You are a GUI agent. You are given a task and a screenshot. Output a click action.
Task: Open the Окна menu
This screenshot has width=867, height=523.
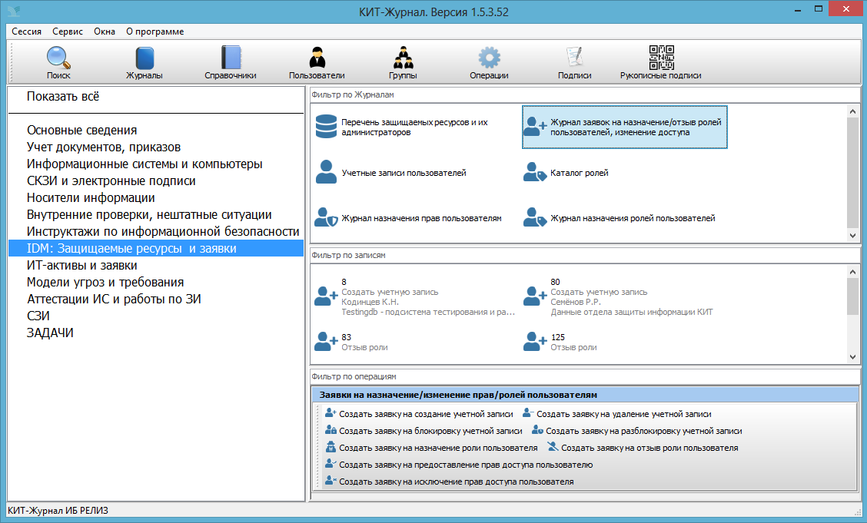click(x=105, y=31)
